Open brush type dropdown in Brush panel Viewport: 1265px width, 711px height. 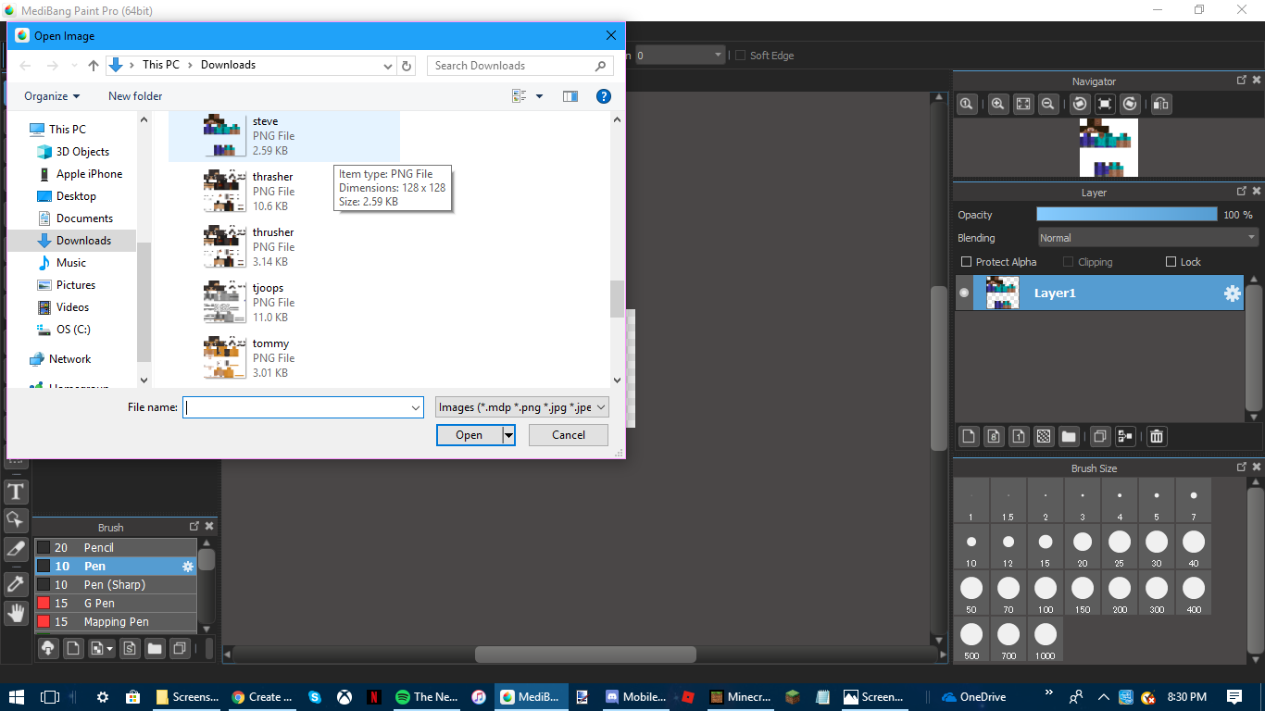102,648
